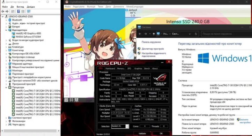Switch to the Bench tab in CPU-Z
This screenshot has height=136, width=252.
(147, 68)
